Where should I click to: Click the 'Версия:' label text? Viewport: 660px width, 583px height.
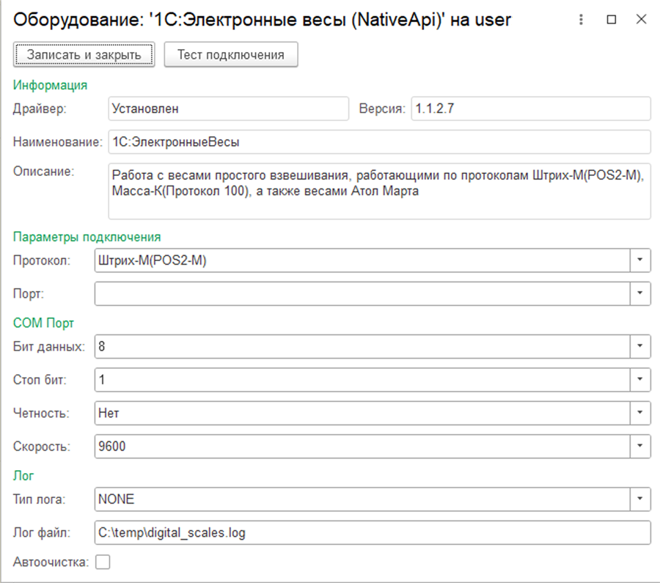coord(382,109)
